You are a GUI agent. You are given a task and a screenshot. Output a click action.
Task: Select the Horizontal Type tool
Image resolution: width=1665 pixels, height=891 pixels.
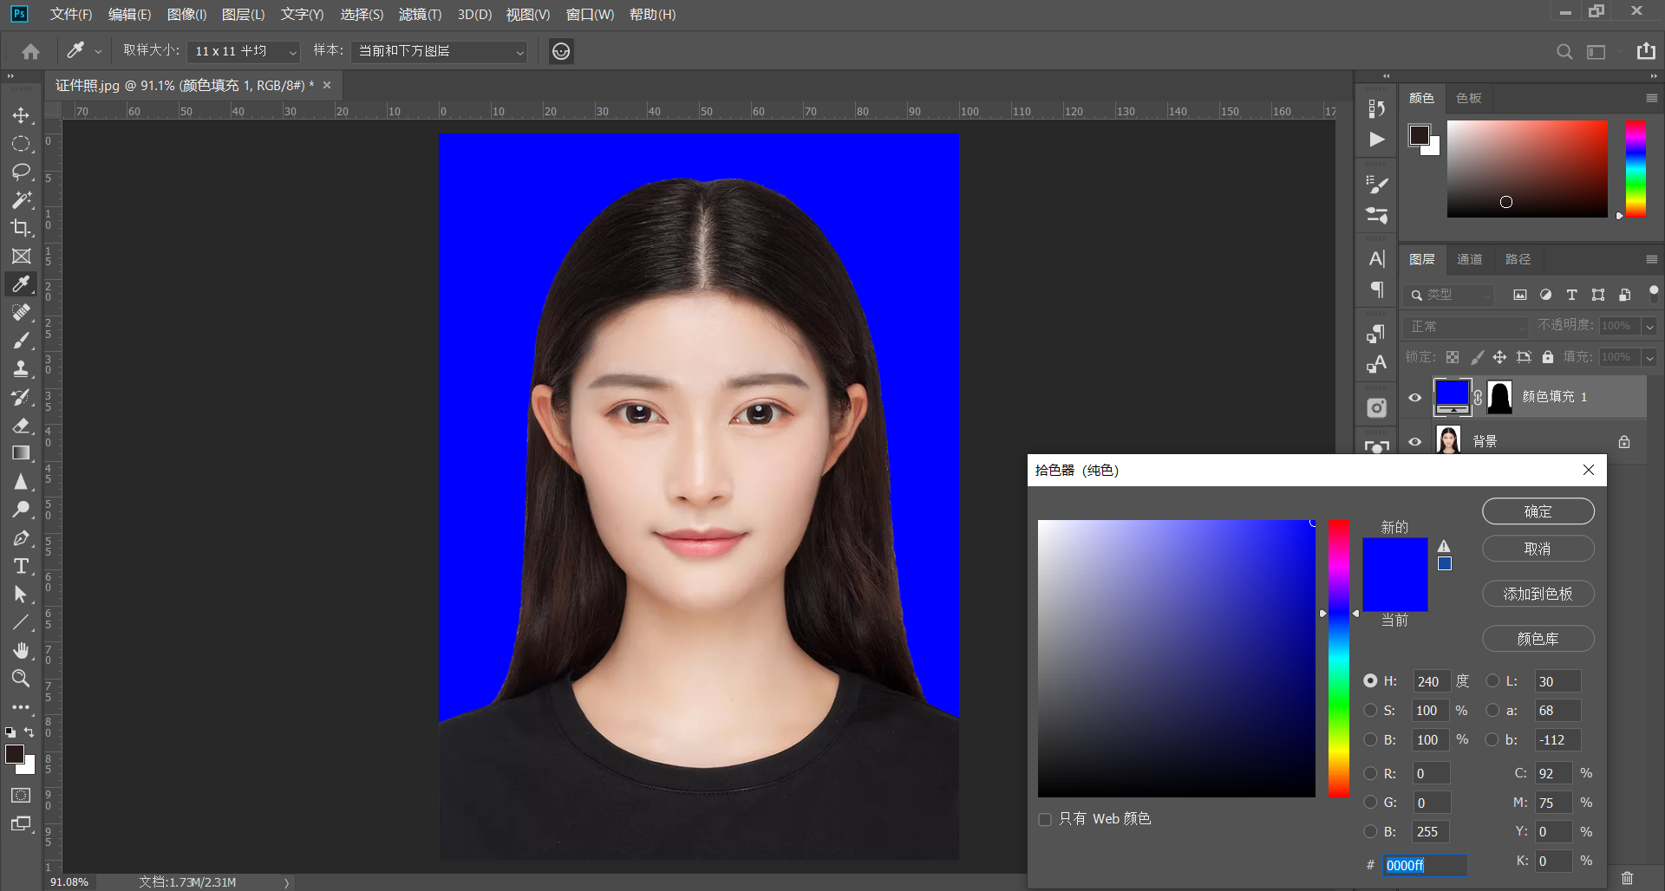point(21,566)
